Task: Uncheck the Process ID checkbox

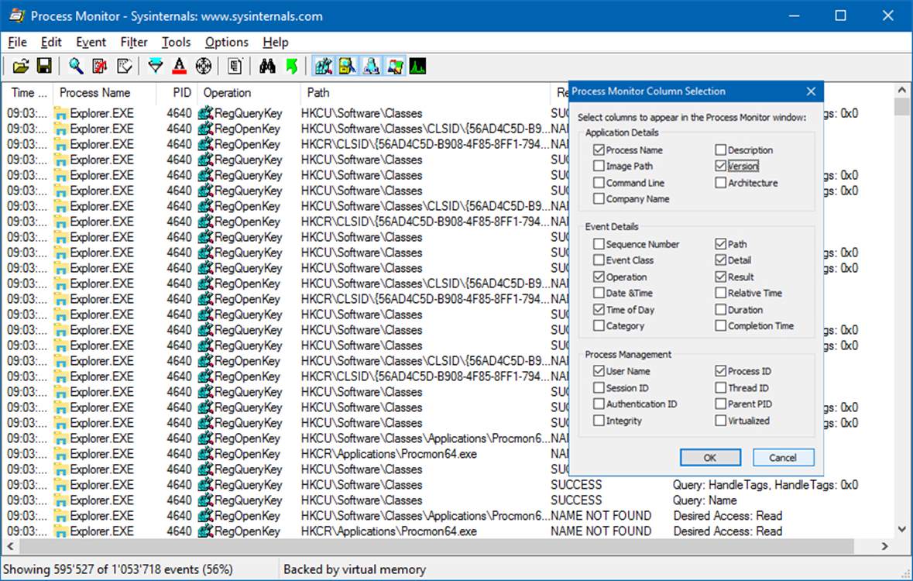Action: (721, 370)
